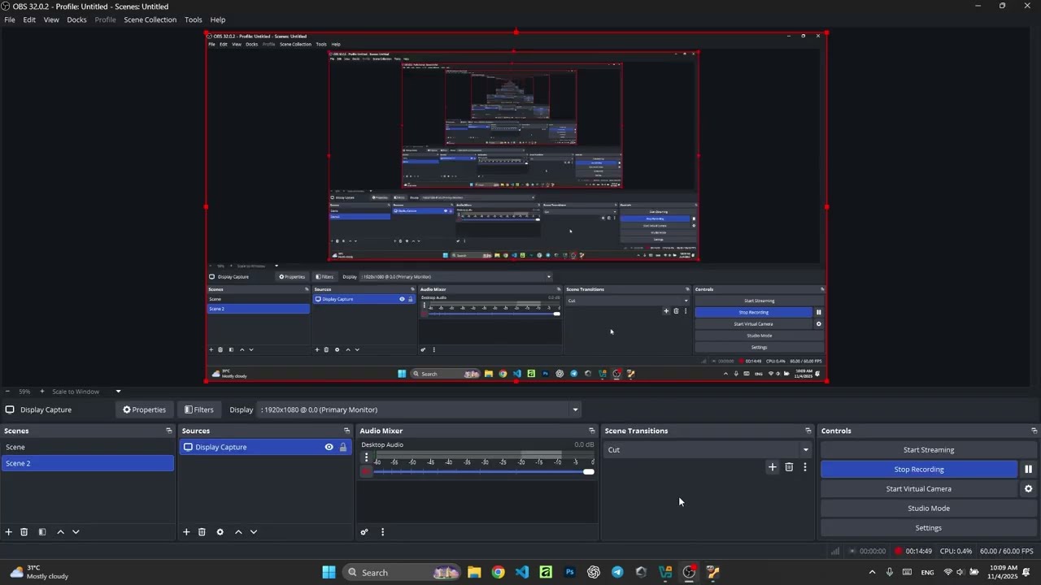The image size is (1041, 585).
Task: Toggle Studio Mode
Action: click(x=929, y=509)
